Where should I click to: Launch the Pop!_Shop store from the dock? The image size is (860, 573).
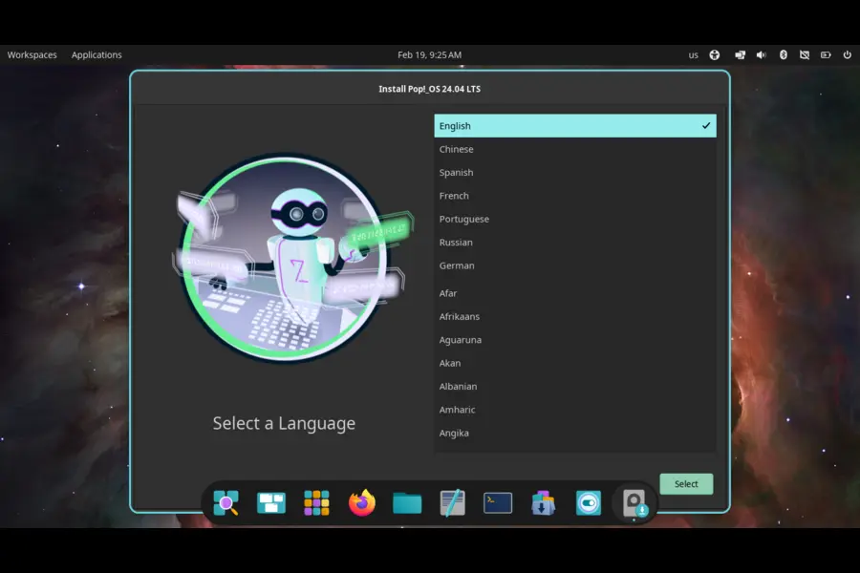(x=543, y=502)
